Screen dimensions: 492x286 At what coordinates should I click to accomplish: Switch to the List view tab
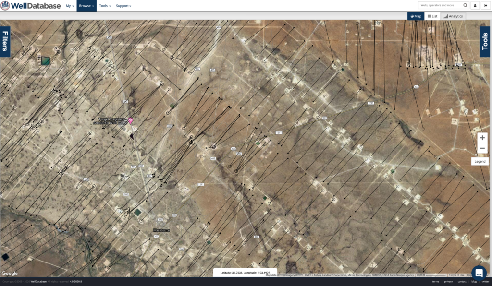[x=432, y=16]
